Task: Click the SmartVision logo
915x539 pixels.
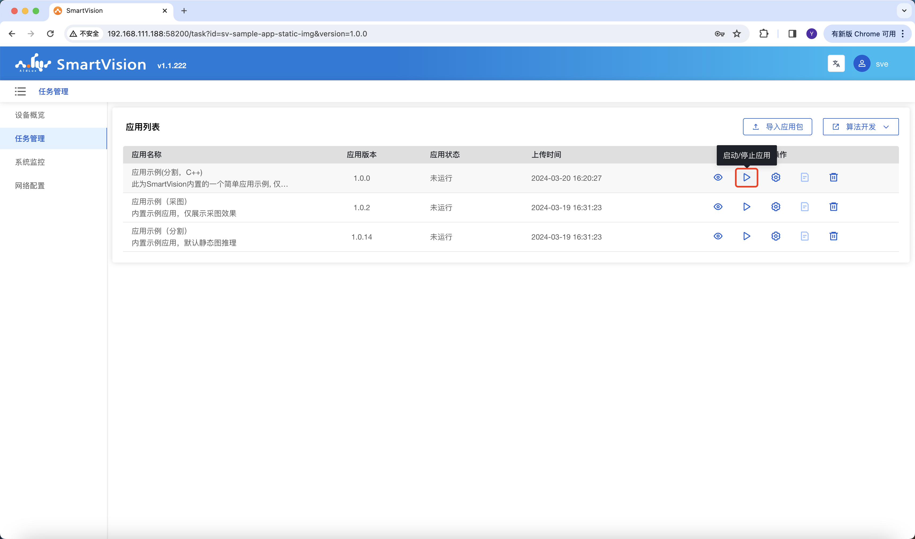Action: pos(81,64)
